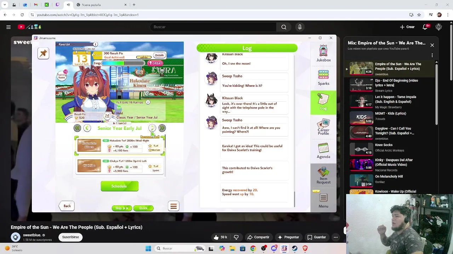The width and height of the screenshot is (453, 254).
Task: Like the video with thumbs up
Action: (x=220, y=237)
